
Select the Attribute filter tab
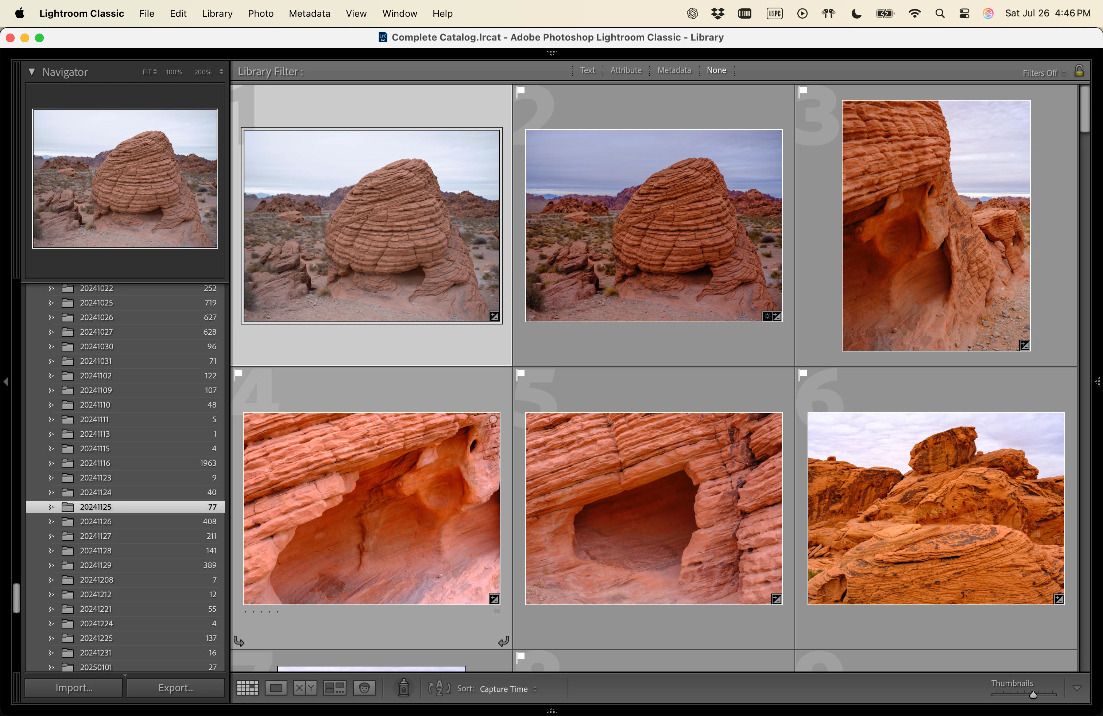click(x=626, y=70)
